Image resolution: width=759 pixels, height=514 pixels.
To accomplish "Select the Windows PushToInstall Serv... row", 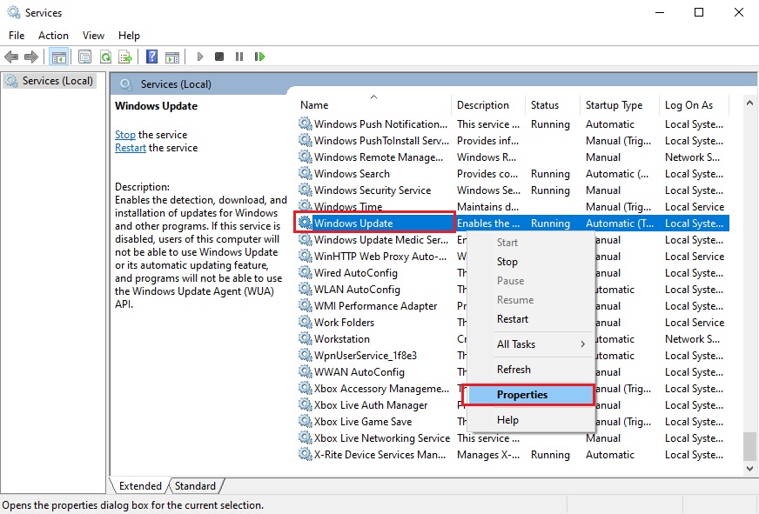I will (x=513, y=140).
